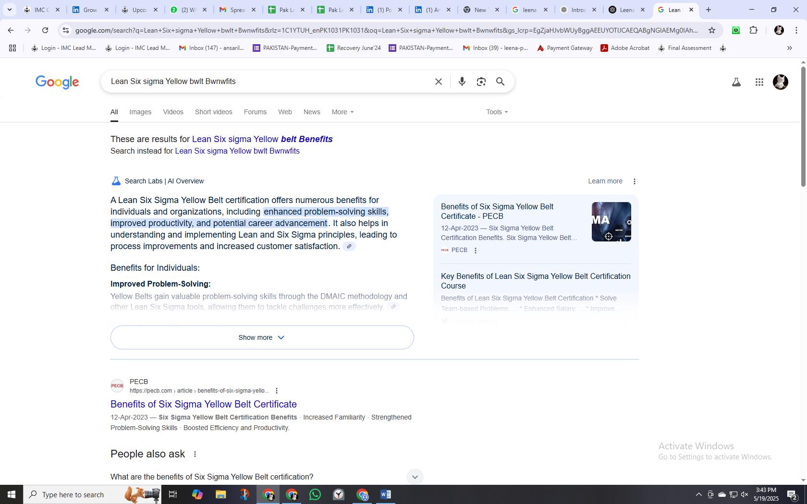Mute or adjust volume from tray speaker icon
807x504 pixels.
745,495
